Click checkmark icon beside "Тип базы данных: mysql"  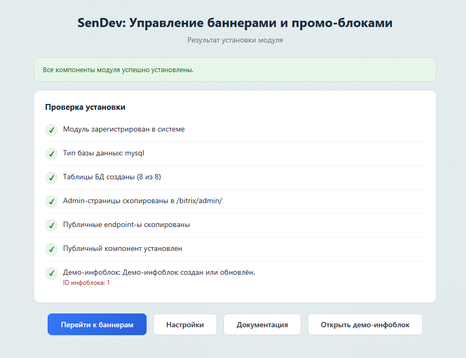tap(51, 154)
